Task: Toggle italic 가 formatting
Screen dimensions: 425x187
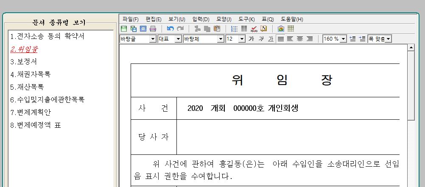Action: pyautogui.click(x=261, y=39)
